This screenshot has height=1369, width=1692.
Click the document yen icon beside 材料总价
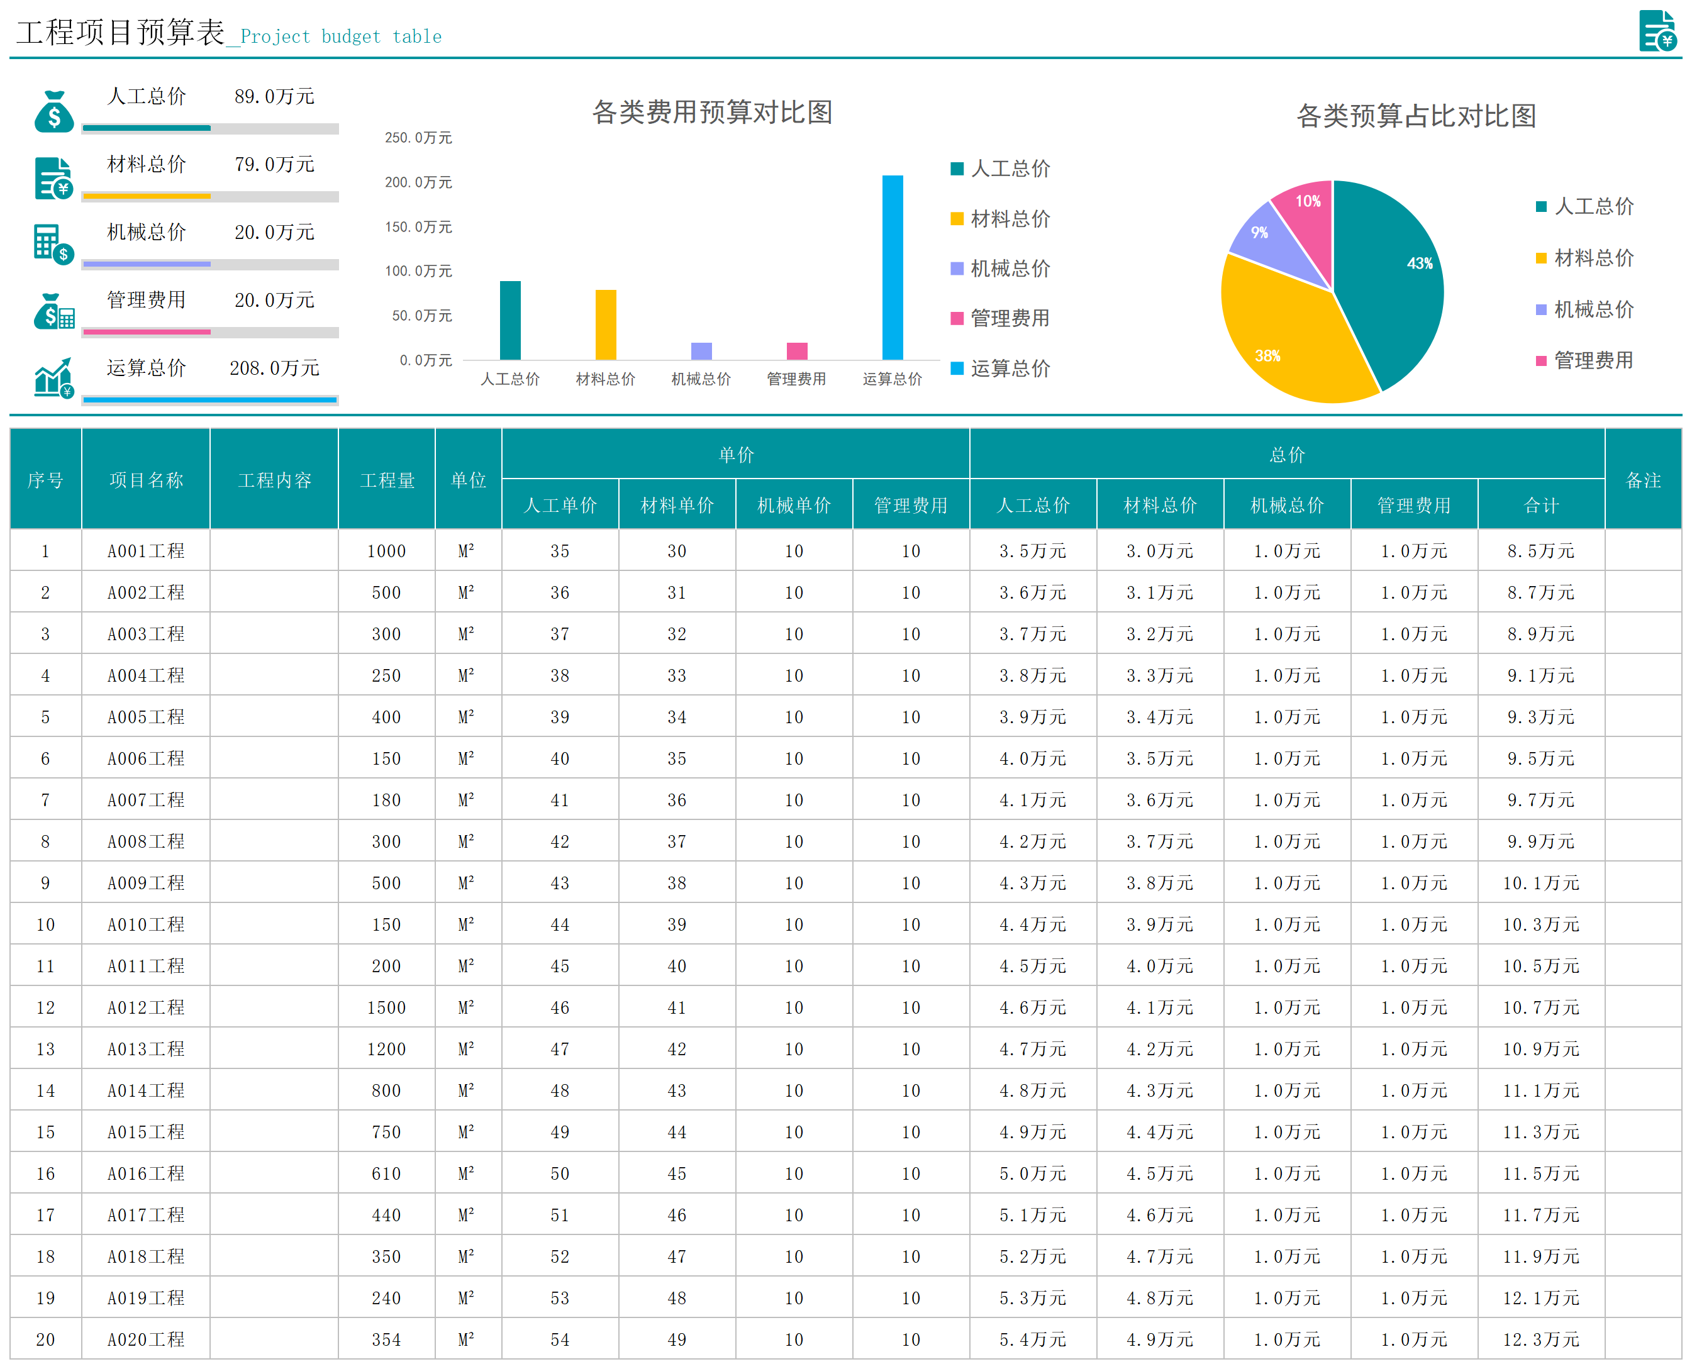(53, 178)
